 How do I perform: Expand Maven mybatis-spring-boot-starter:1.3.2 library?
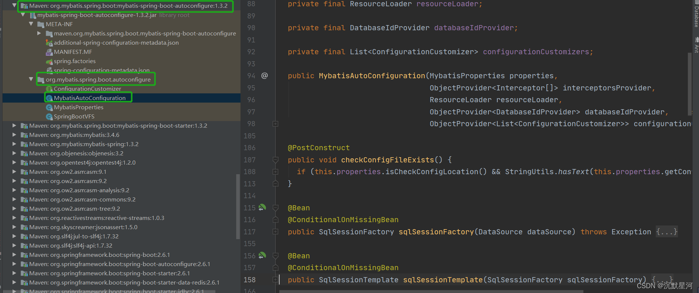coord(14,125)
